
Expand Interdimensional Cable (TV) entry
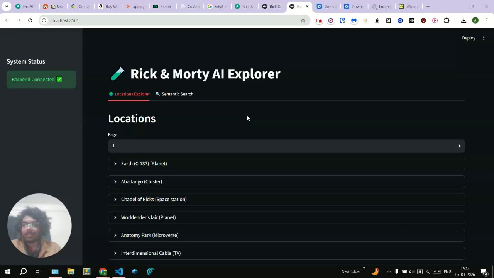point(286,253)
